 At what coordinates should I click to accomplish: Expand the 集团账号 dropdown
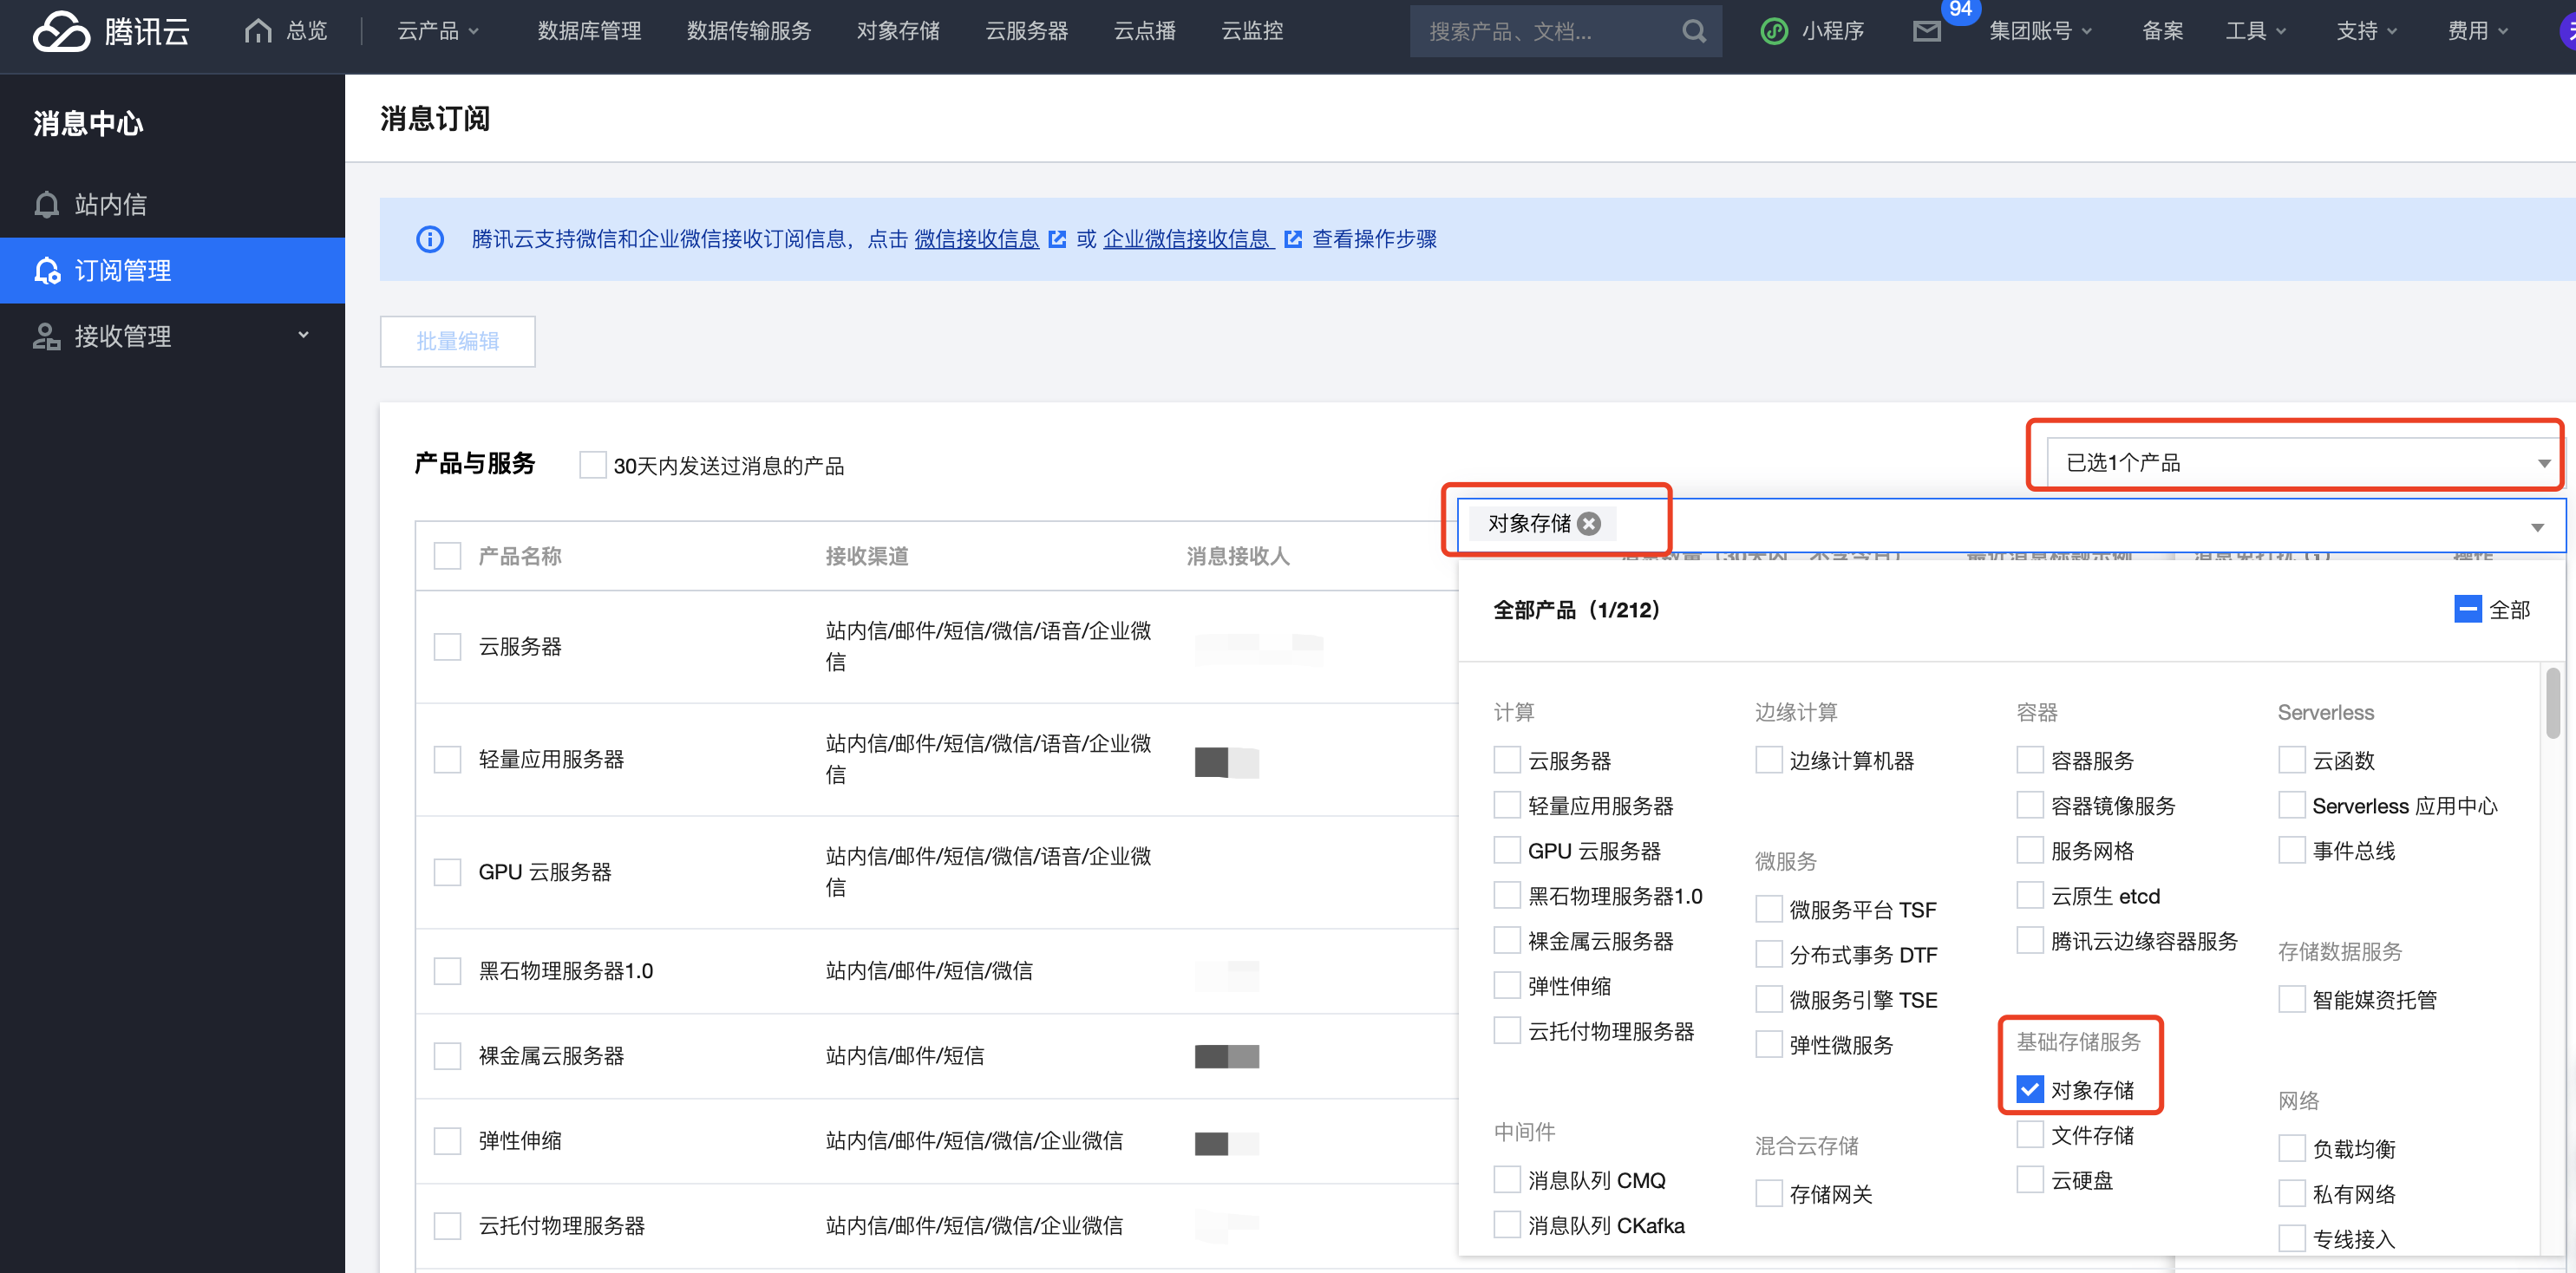click(x=2040, y=31)
